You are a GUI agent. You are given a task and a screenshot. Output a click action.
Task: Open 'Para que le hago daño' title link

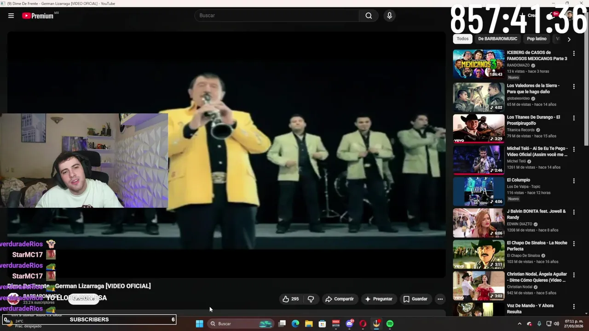click(x=533, y=89)
